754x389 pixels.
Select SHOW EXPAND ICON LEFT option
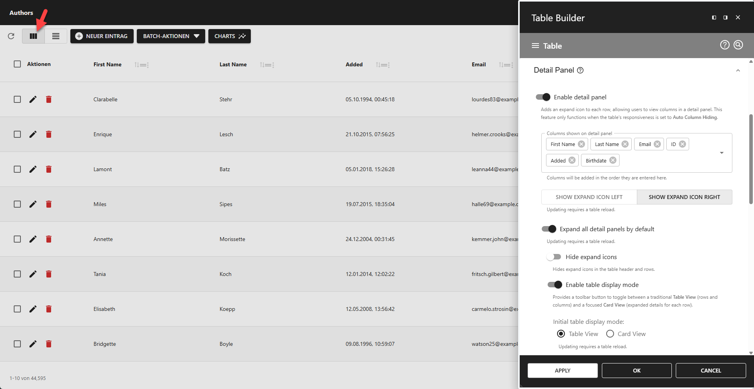tap(589, 197)
